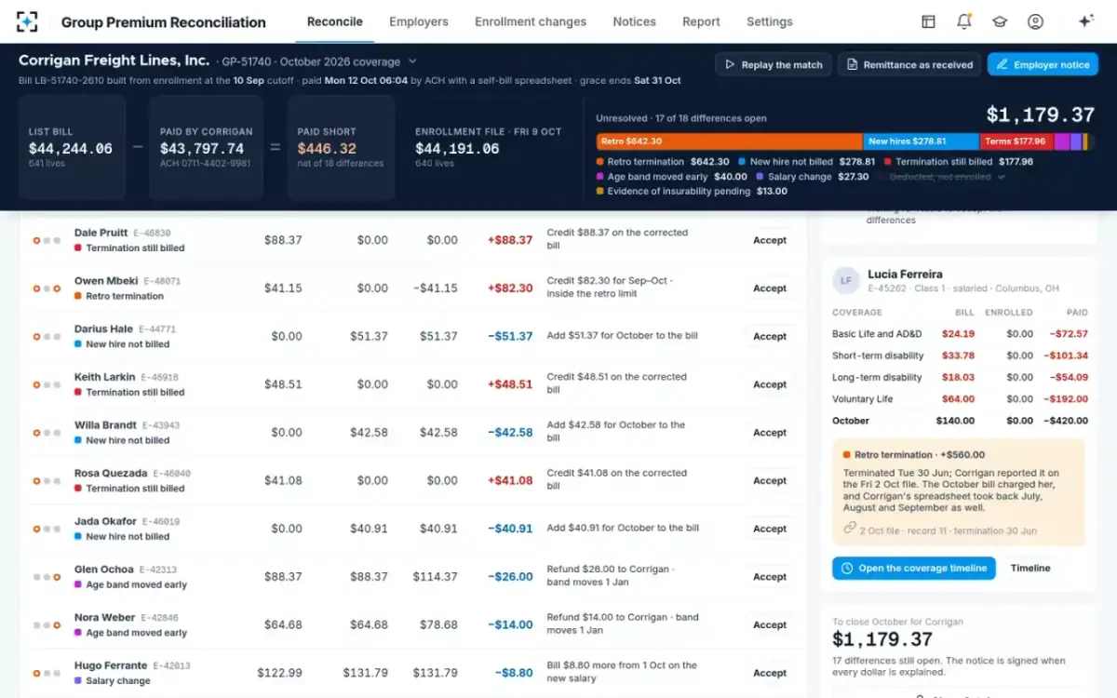Toggle Evidence of insurability pending legend filter
The image size is (1117, 698).
692,192
